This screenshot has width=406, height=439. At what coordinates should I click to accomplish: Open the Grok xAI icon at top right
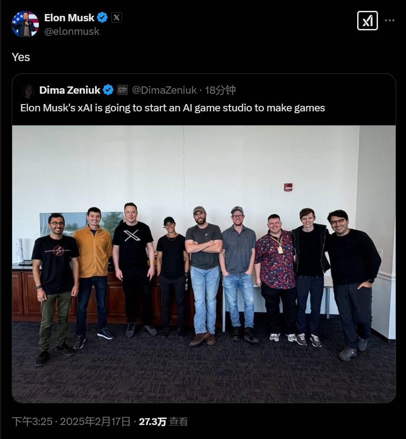[368, 20]
